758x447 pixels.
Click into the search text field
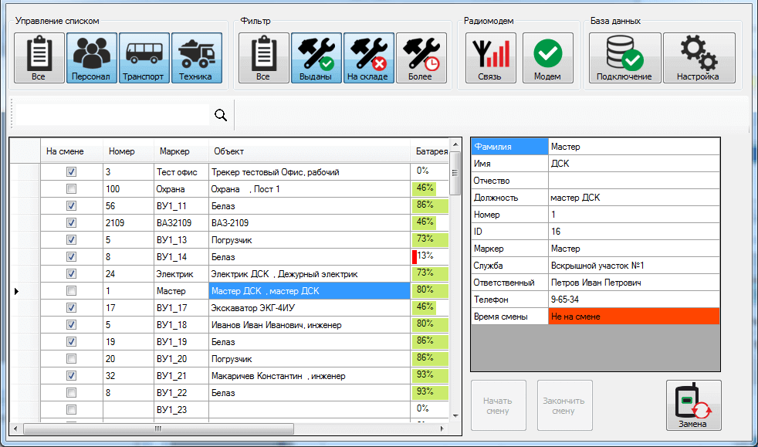click(x=112, y=115)
